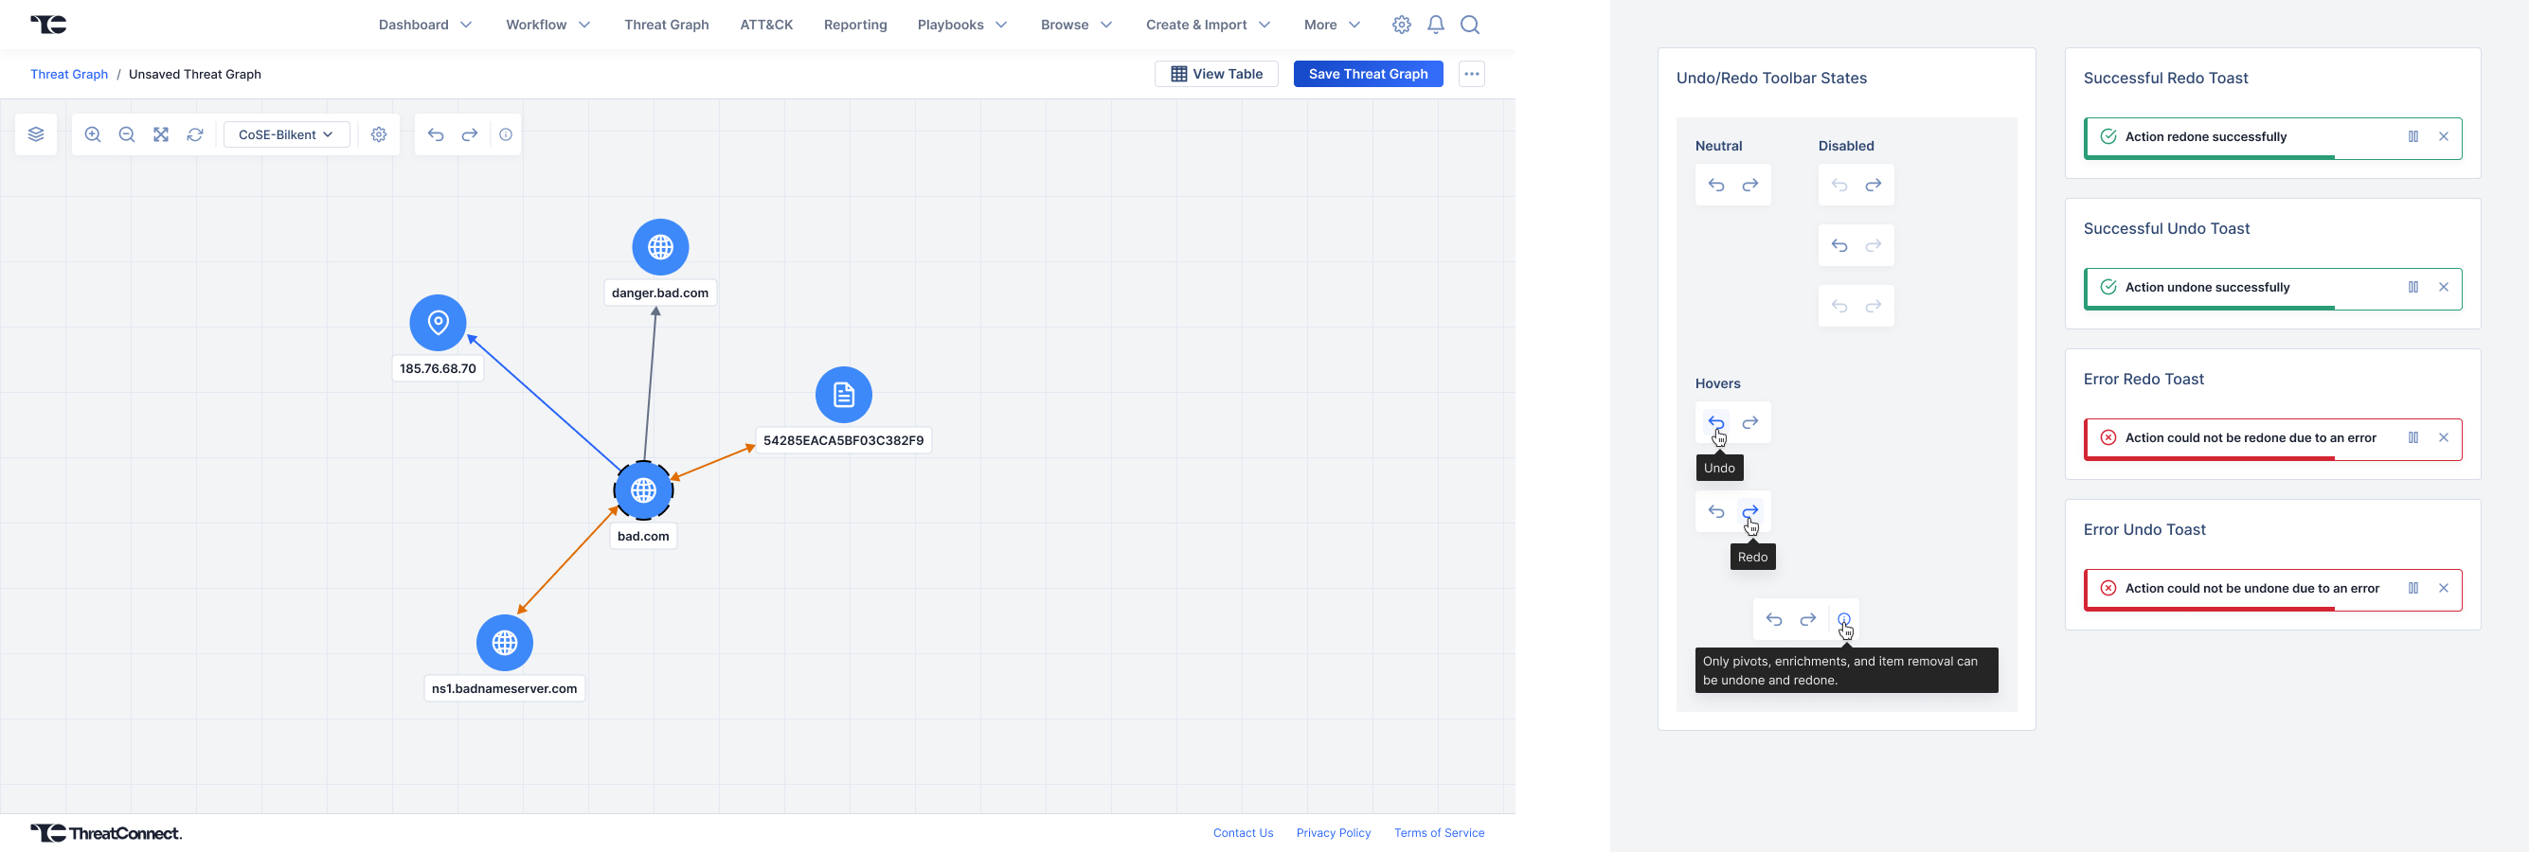
Task: Open the Reporting section
Action: pyautogui.click(x=855, y=25)
